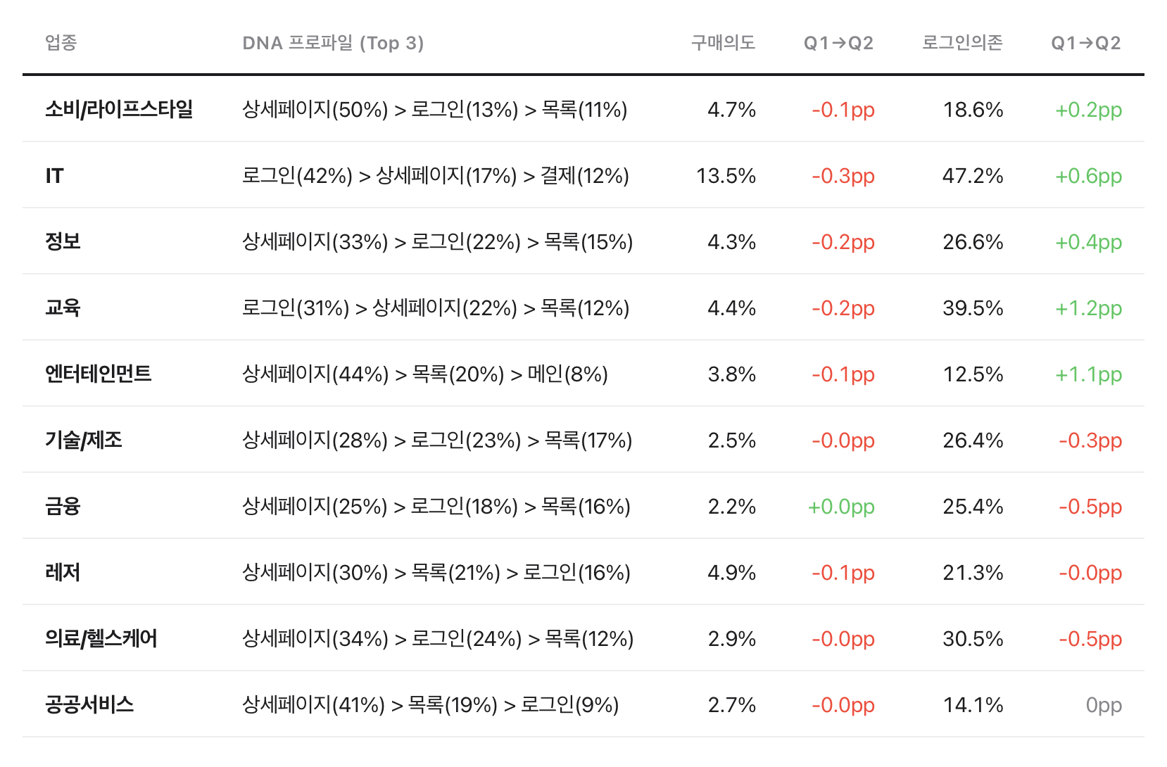Click the 업종 column header
The width and height of the screenshot is (1167, 767).
tap(61, 43)
